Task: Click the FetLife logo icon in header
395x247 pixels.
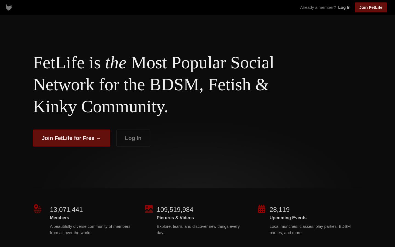Action: coord(9,7)
